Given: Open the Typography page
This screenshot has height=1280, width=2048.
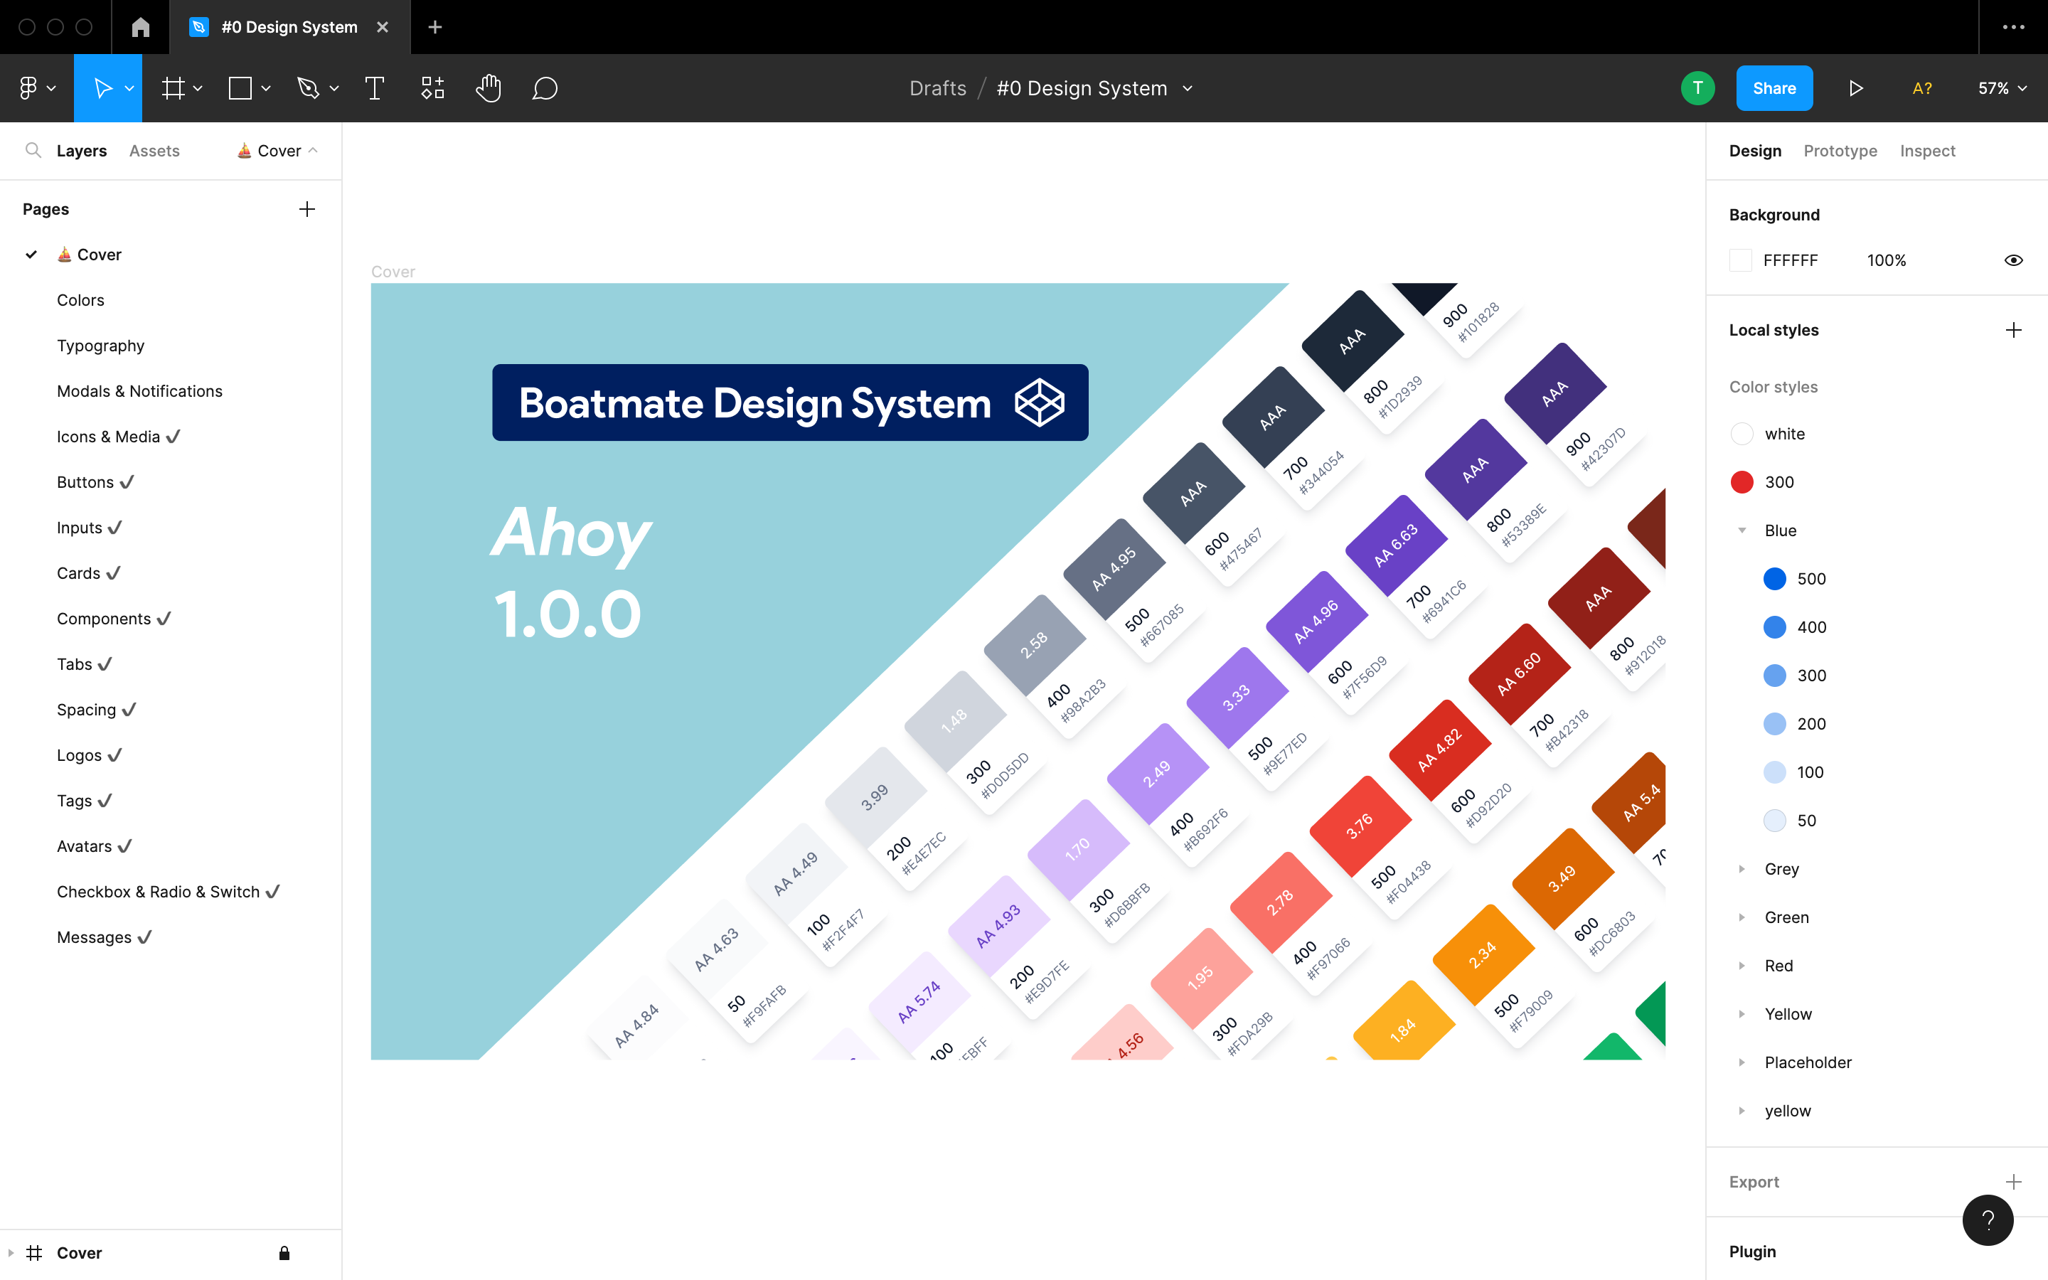Looking at the screenshot, I should pos(101,346).
